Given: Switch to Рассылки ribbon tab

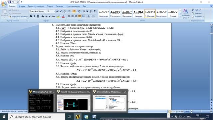Looking at the screenshot, I should (x=60, y=6).
